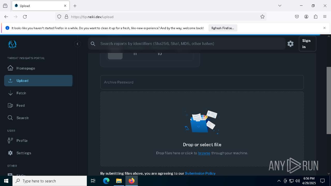This screenshot has width=331, height=186.
Task: Click Refresh Firefox button
Action: pyautogui.click(x=223, y=28)
